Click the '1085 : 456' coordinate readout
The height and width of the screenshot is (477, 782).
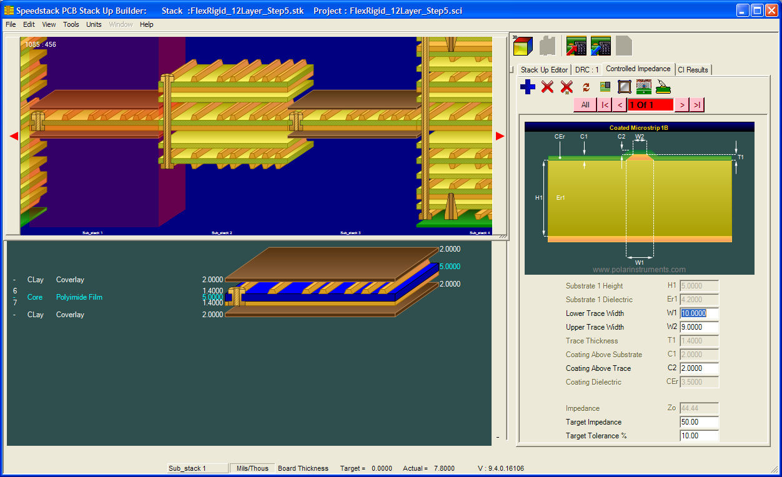click(41, 44)
